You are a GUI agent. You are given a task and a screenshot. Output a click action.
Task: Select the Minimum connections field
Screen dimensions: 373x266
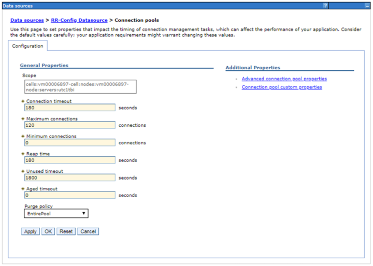pyautogui.click(x=69, y=143)
